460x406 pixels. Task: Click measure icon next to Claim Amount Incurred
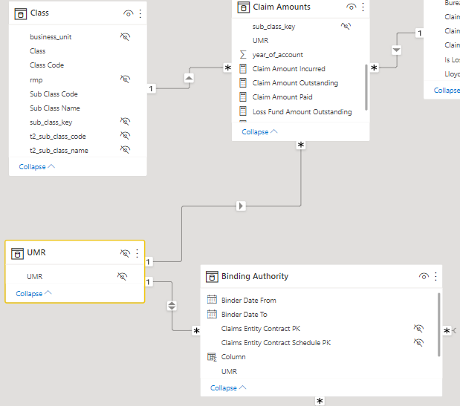243,69
